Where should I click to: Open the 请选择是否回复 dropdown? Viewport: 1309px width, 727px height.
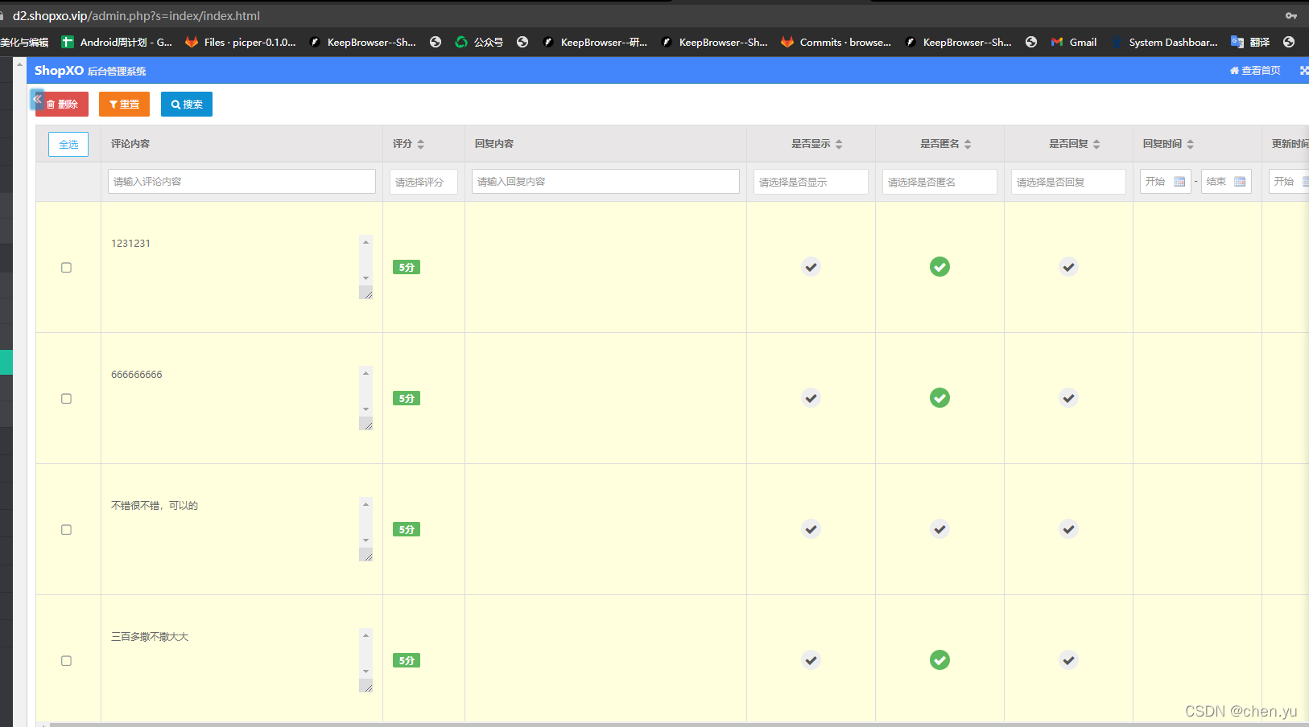click(1068, 182)
